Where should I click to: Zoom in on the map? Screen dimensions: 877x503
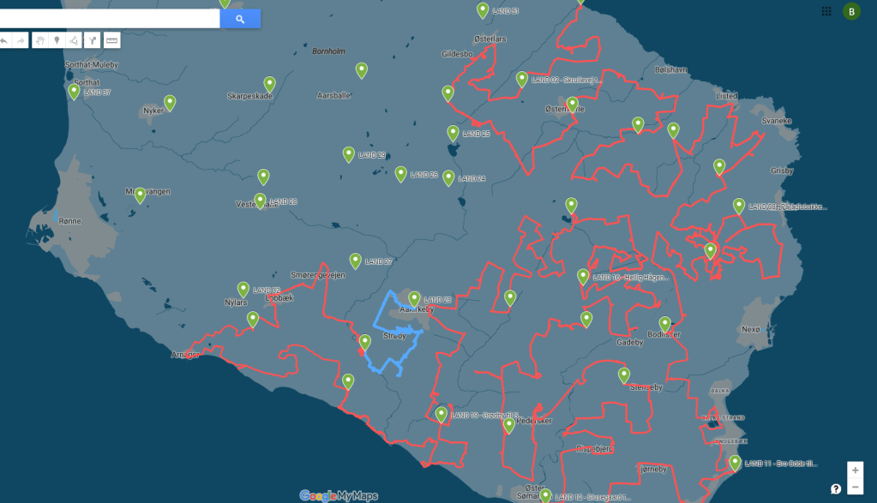tap(855, 470)
